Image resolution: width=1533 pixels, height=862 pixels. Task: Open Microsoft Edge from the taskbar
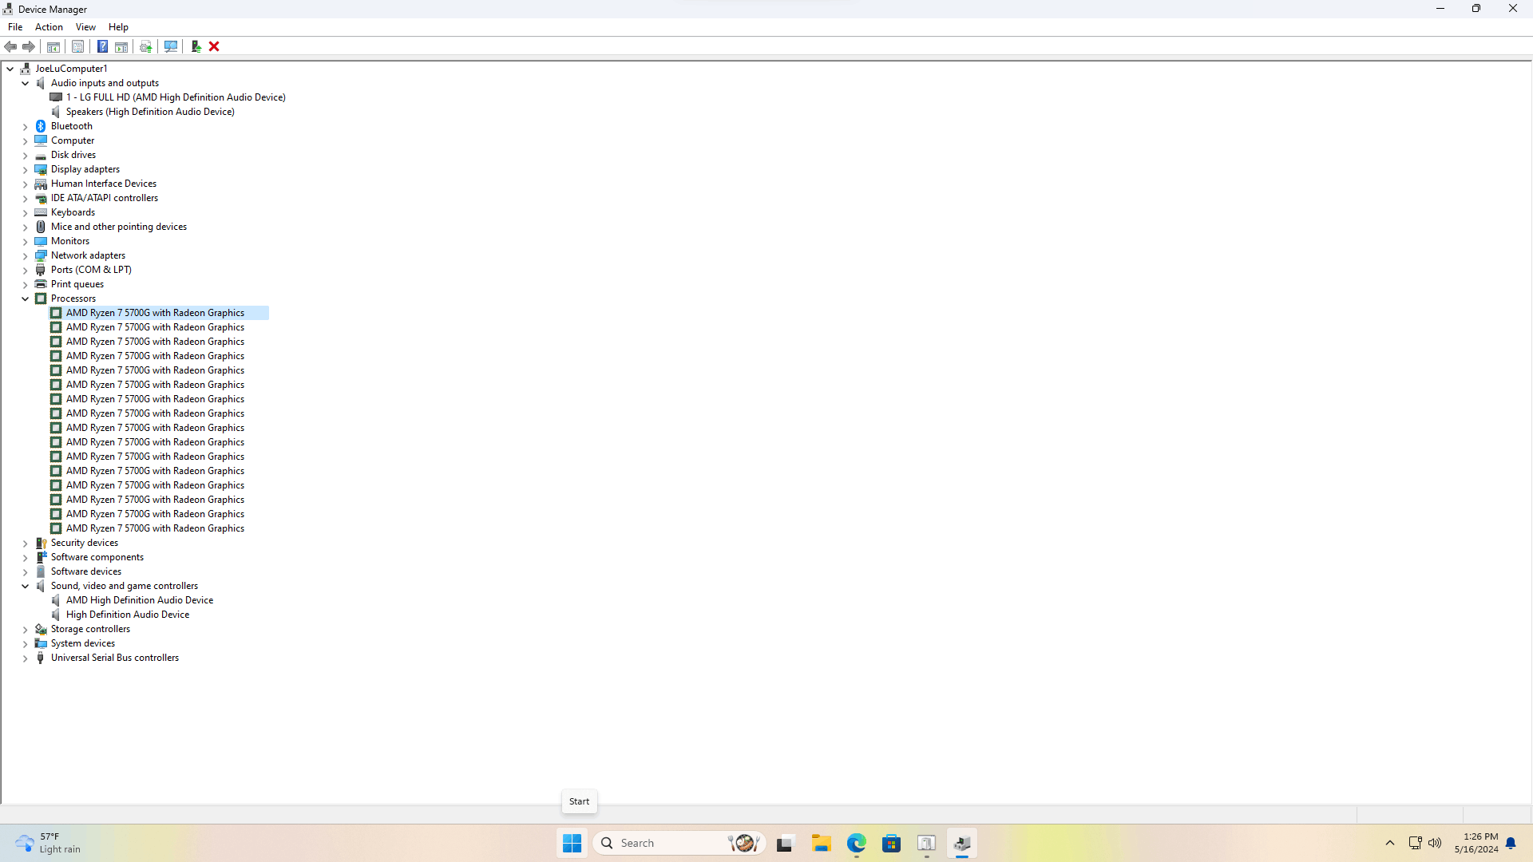coord(857,844)
